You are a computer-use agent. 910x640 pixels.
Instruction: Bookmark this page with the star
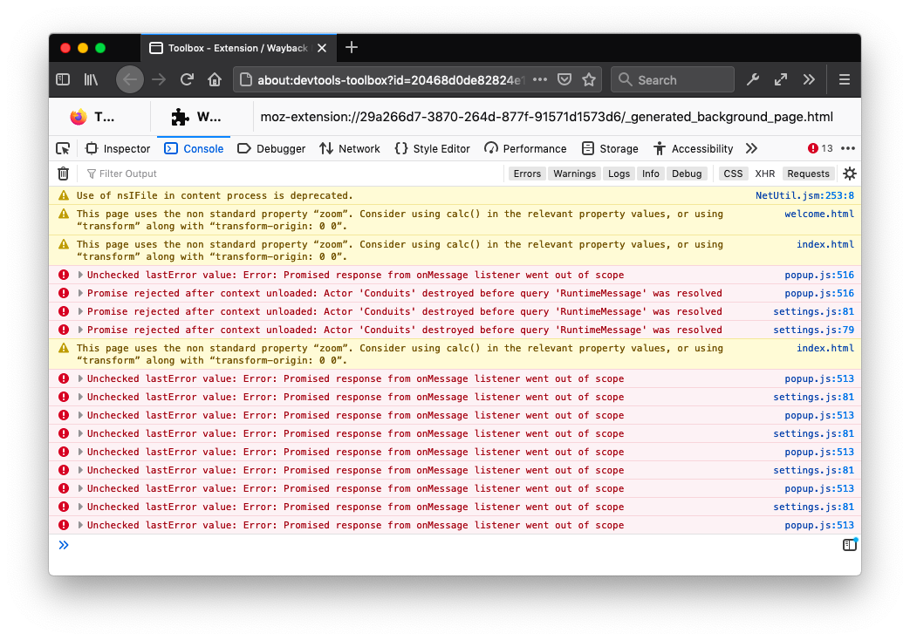tap(589, 79)
